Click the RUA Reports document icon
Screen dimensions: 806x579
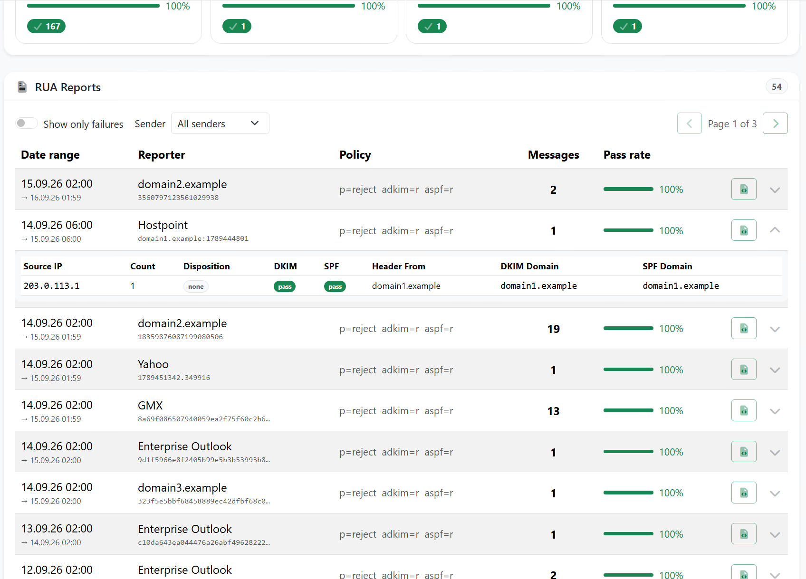22,87
